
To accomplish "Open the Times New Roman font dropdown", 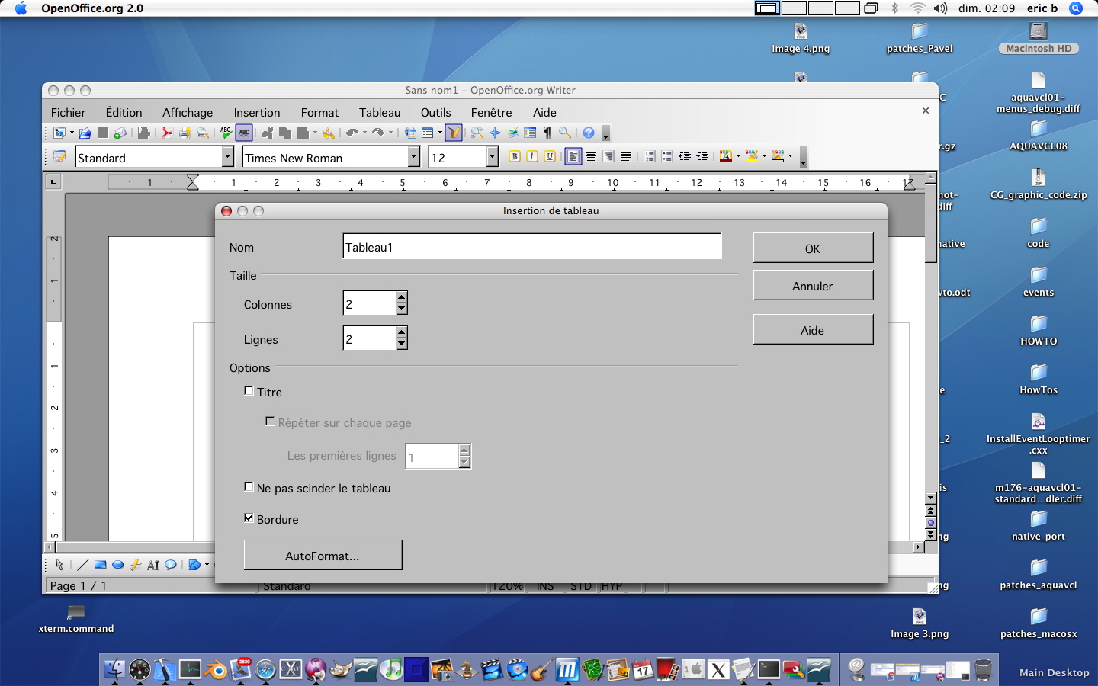I will pos(414,157).
